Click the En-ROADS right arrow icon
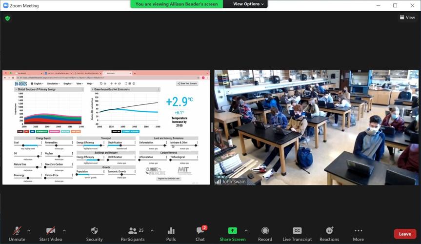 [116, 83]
